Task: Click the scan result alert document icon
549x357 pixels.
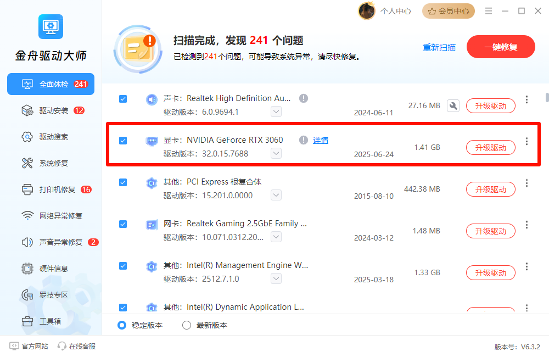Action: point(138,49)
